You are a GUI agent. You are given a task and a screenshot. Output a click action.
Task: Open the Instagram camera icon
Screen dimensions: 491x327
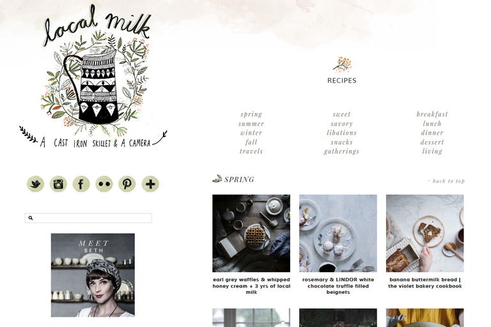[58, 184]
